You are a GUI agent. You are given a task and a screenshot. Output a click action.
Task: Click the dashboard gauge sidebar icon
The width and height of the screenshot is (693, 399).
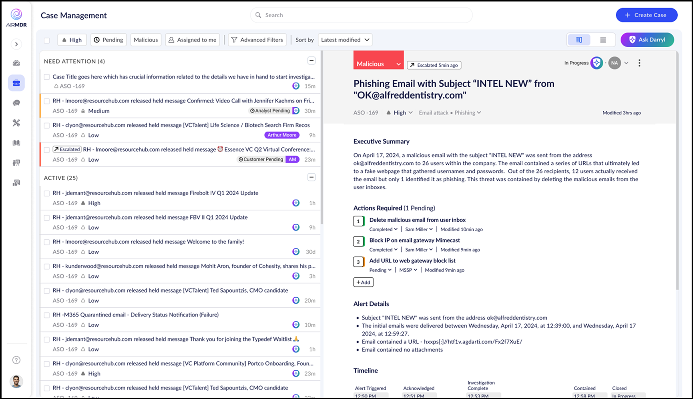pos(16,63)
